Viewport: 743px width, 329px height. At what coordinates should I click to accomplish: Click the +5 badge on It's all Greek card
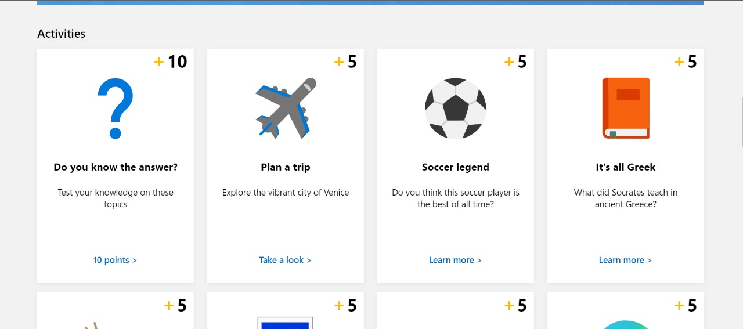tap(686, 62)
